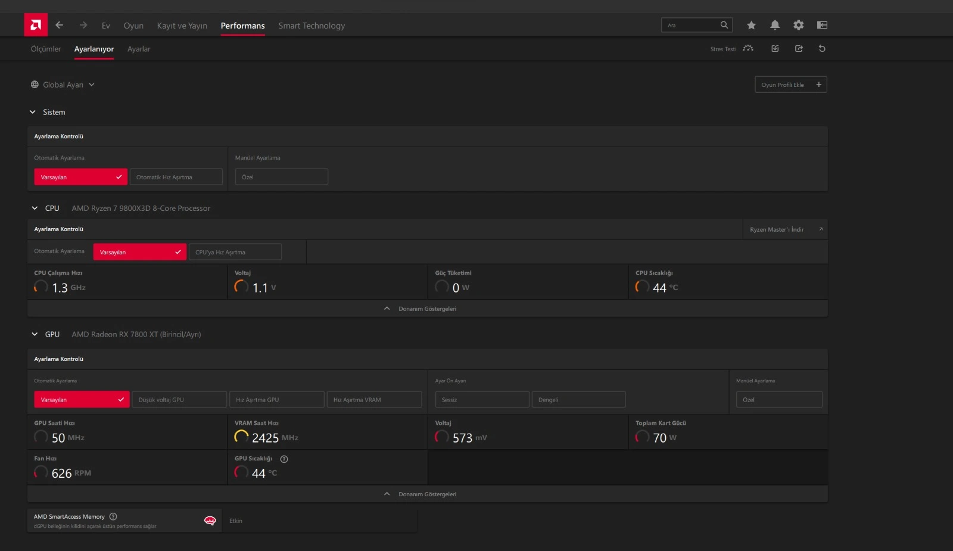This screenshot has width=953, height=551.
Task: Select Varsayılan in the GPU section
Action: coord(82,400)
